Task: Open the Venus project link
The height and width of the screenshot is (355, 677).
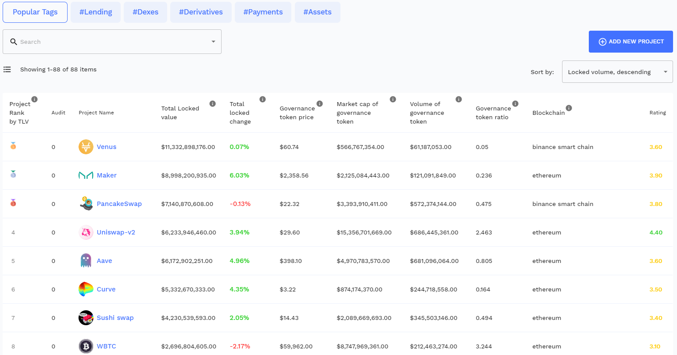Action: (107, 147)
